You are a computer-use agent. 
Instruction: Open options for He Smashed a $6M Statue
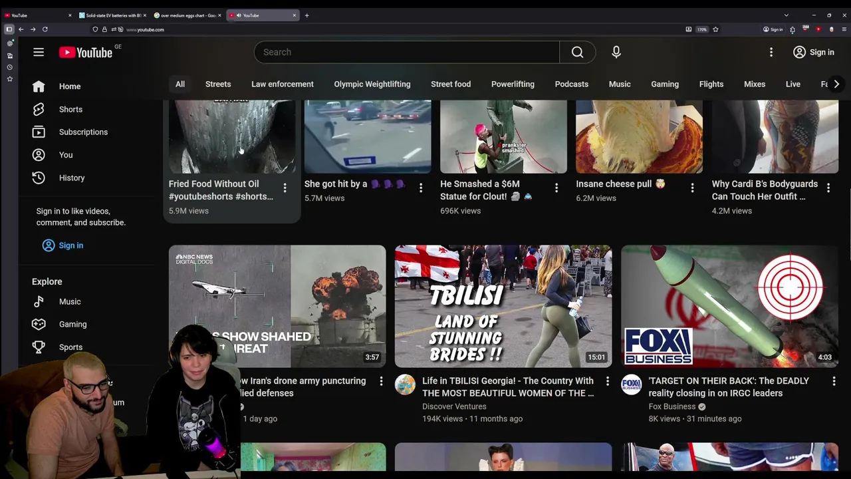point(556,188)
